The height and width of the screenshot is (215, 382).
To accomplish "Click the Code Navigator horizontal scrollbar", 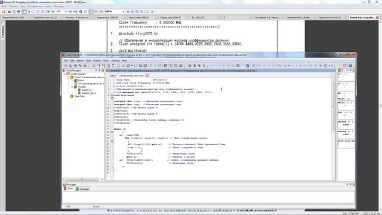I will tap(82, 179).
